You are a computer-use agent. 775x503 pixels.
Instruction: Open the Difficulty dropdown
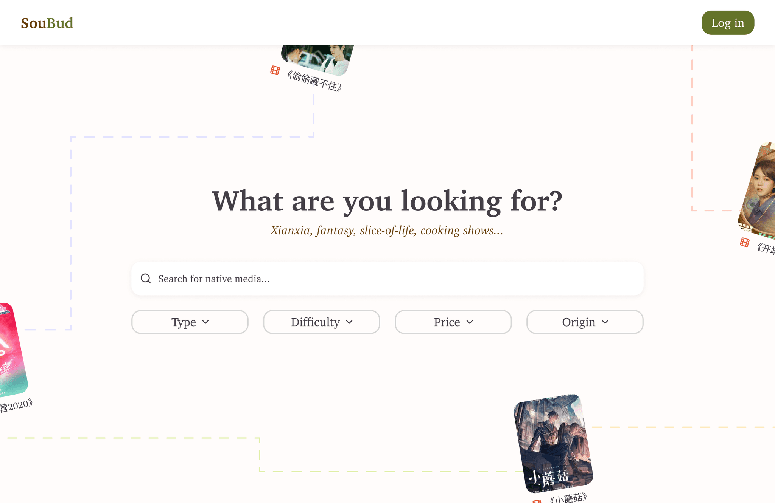pyautogui.click(x=321, y=322)
